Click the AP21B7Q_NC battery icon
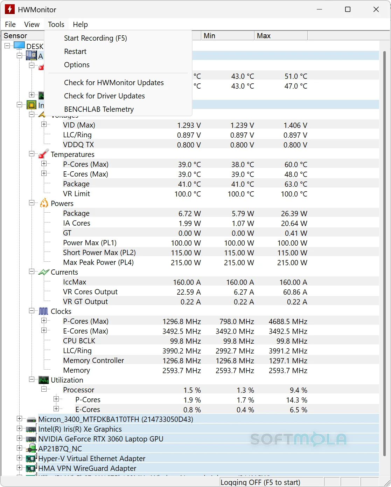 (x=32, y=448)
